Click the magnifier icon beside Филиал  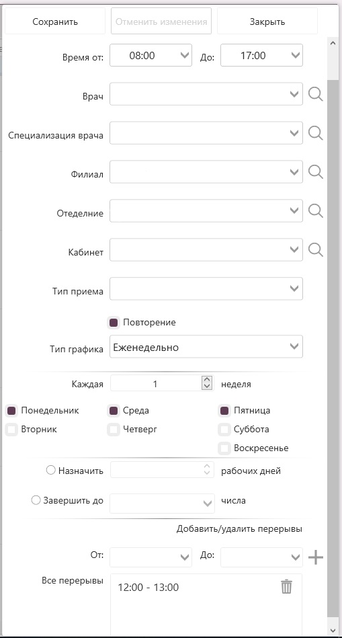pos(315,171)
